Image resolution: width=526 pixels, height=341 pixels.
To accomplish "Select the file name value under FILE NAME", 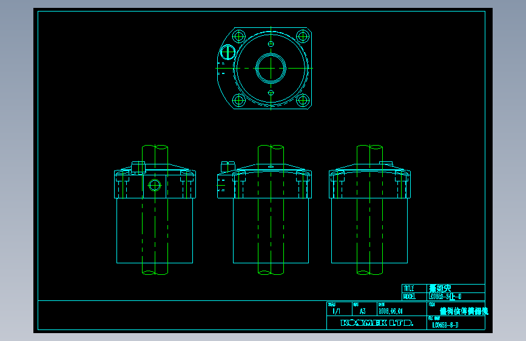I will 445,325.
